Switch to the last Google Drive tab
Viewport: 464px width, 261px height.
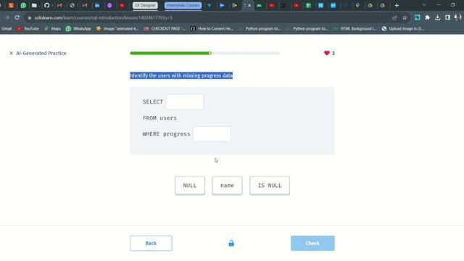(x=382, y=5)
